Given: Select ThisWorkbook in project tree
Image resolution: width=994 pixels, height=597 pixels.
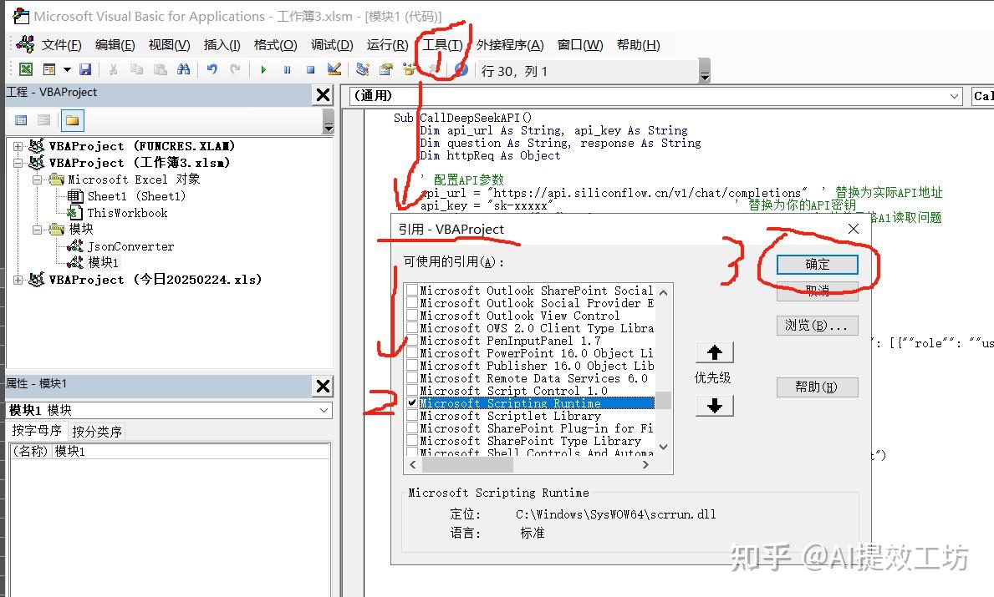Looking at the screenshot, I should click(x=127, y=213).
